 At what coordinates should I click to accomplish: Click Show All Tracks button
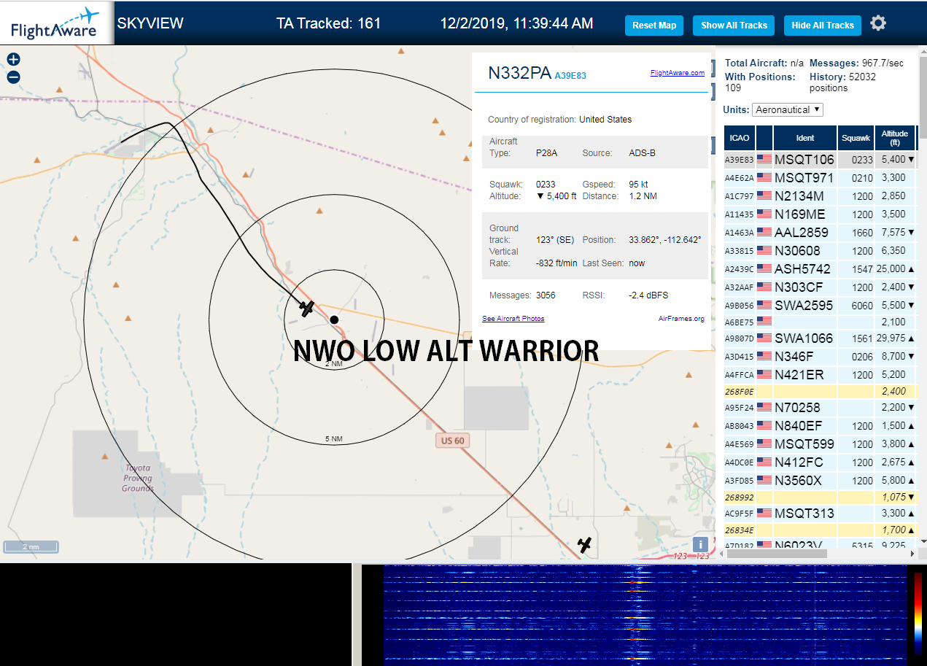(x=734, y=26)
